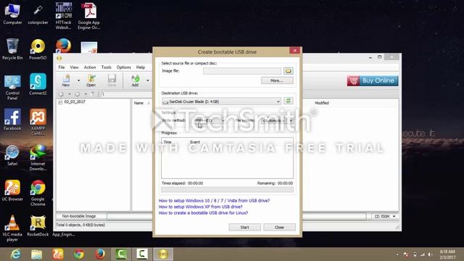The image size is (464, 261).
Task: Select the RocketDock desktop shortcut
Action: point(38,226)
